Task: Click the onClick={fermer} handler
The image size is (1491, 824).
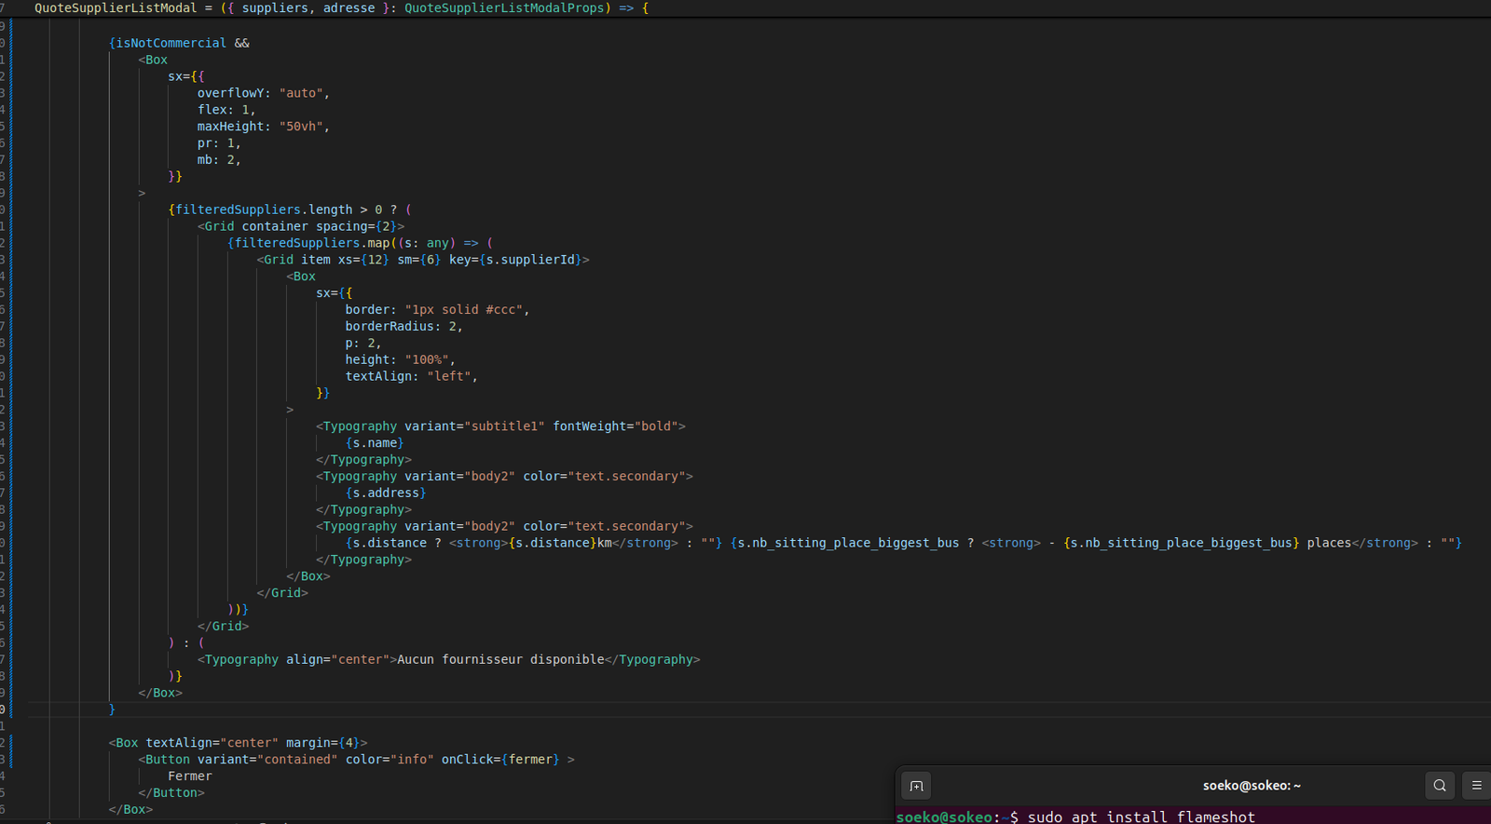Action: pyautogui.click(x=500, y=760)
